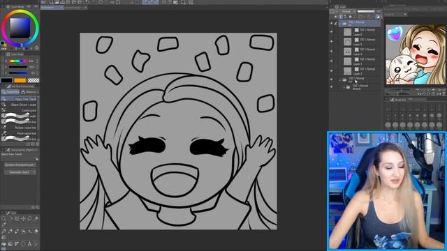Viewport: 447px width, 251px height.
Task: Select the black main color swatch
Action: (6, 81)
